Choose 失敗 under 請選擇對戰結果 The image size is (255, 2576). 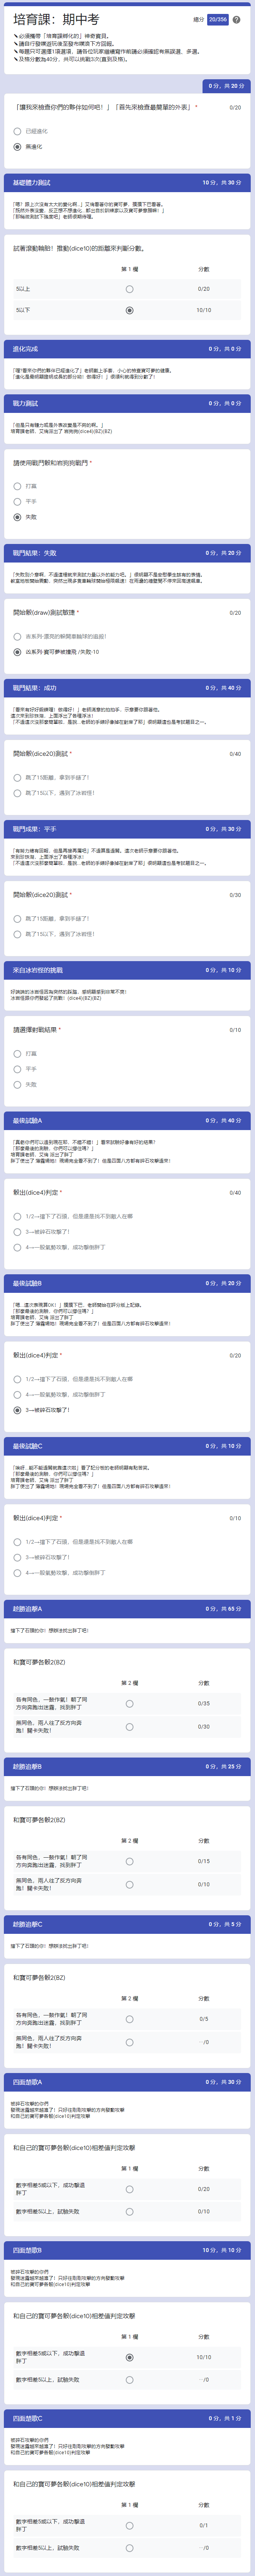(x=17, y=1084)
